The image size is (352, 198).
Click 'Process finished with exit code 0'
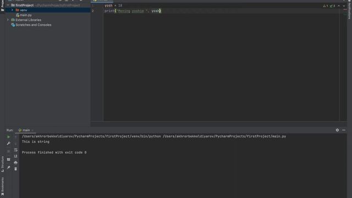tap(54, 152)
